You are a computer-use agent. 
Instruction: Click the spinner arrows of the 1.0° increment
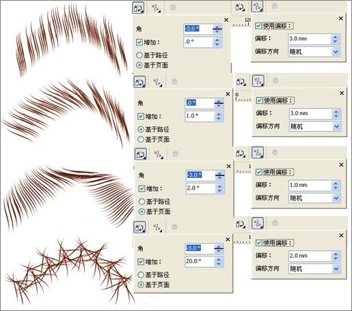coord(219,116)
